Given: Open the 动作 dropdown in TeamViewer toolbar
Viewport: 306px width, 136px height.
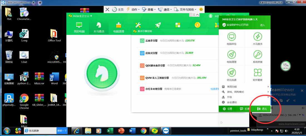Looking at the screenshot, I should (x=133, y=9).
